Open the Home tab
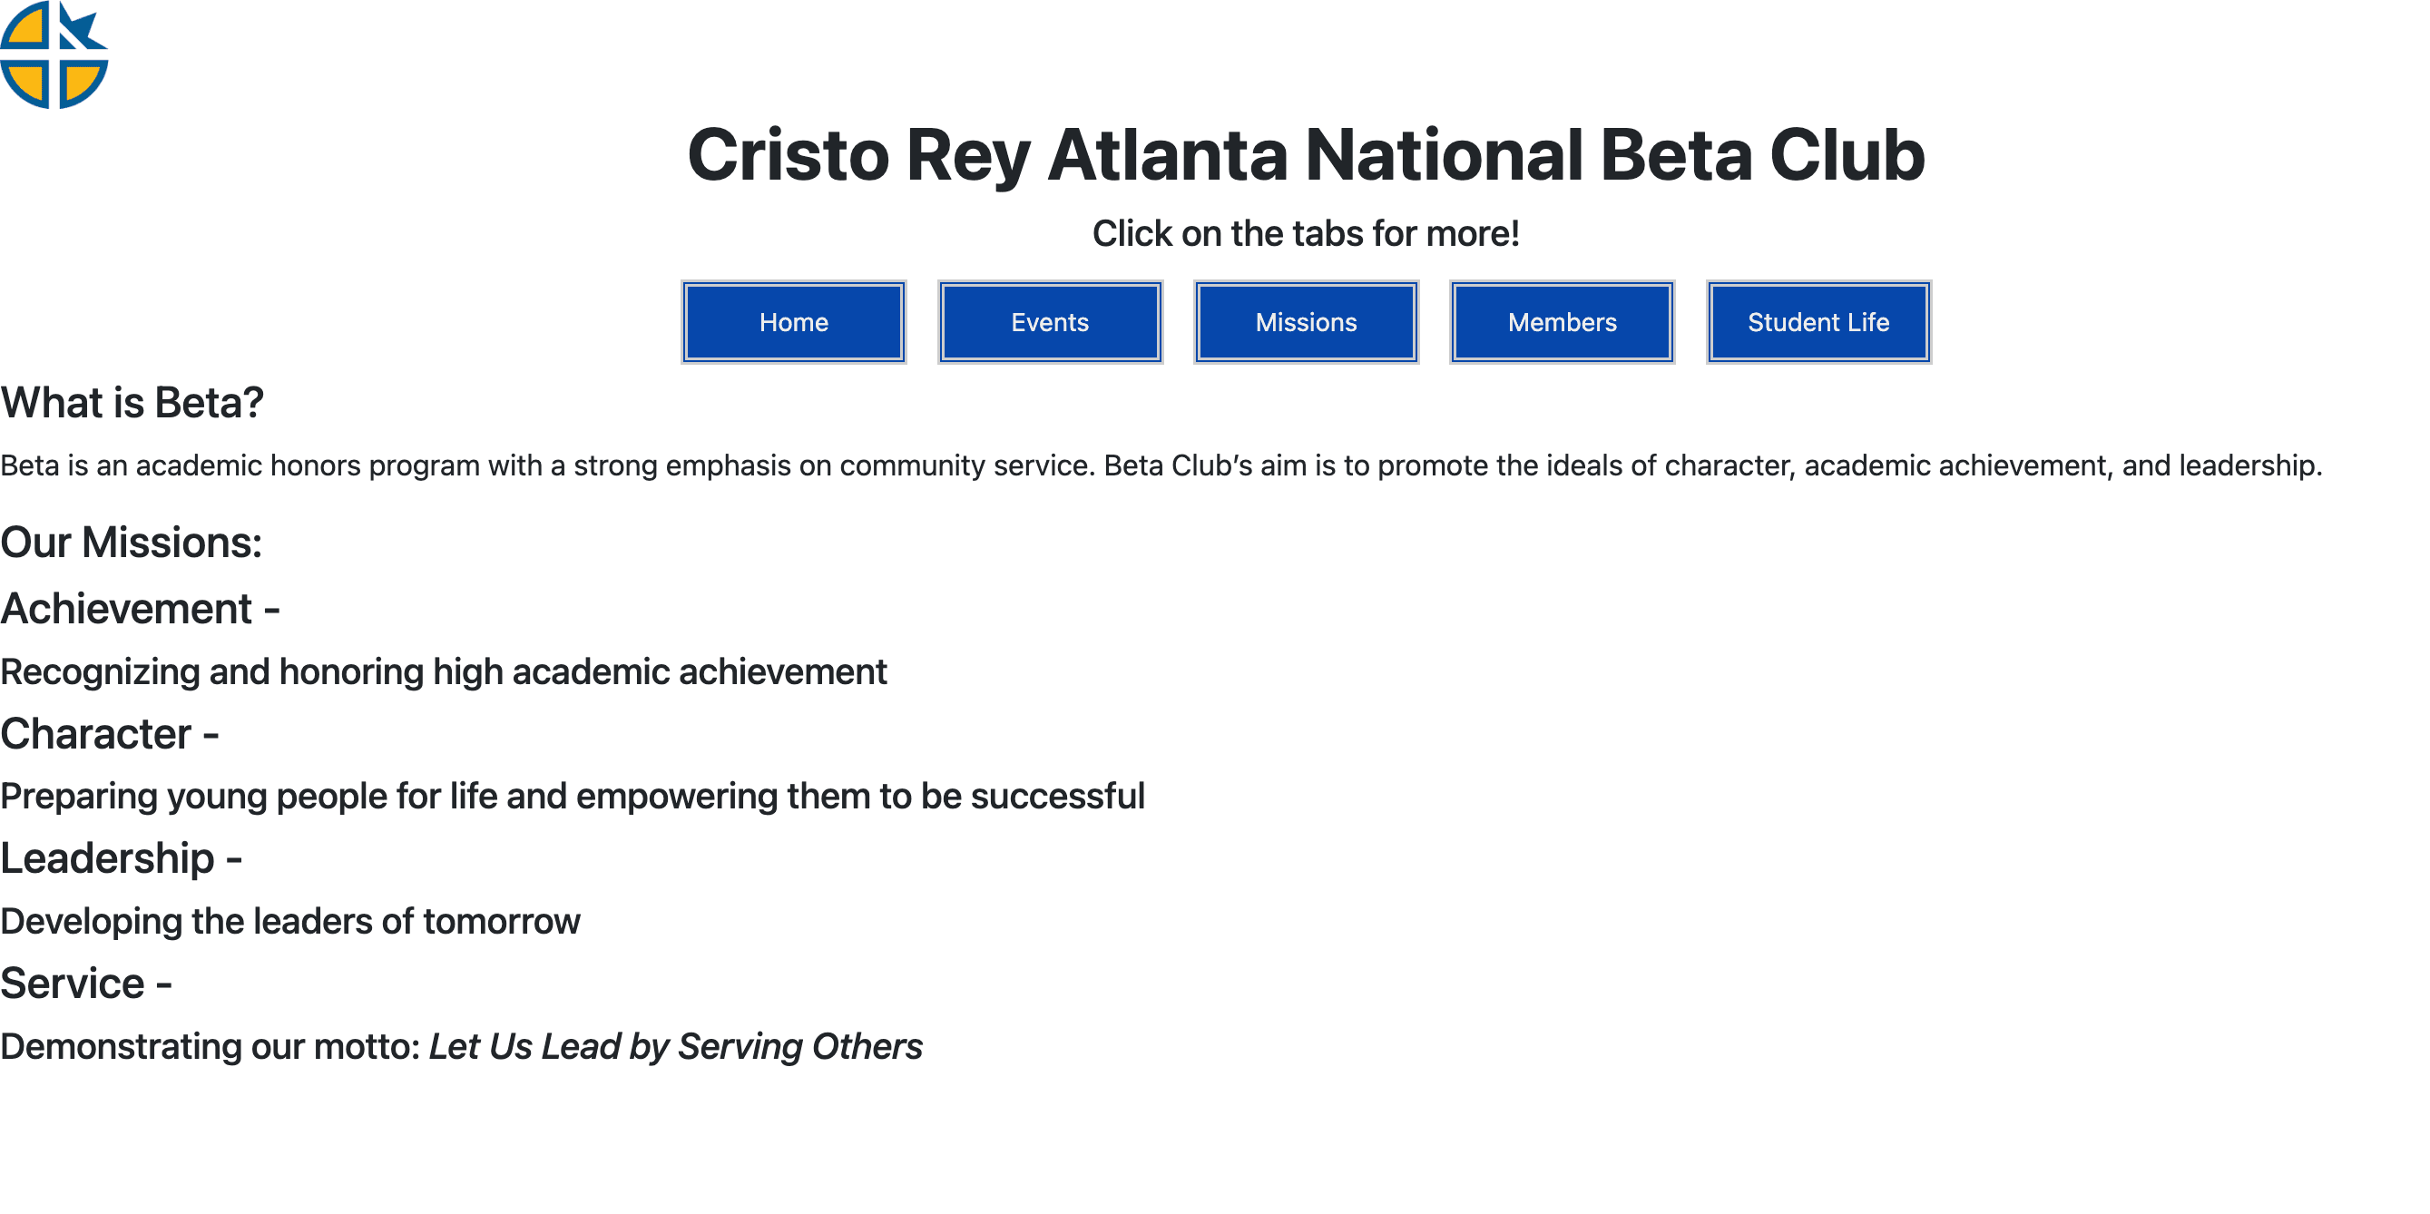 click(x=793, y=323)
